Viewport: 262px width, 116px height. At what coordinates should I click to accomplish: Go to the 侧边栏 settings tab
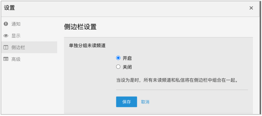[x=29, y=47]
